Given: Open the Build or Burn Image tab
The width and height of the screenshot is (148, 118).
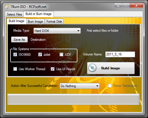Looking at the screenshot, I should pyautogui.click(x=39, y=14).
